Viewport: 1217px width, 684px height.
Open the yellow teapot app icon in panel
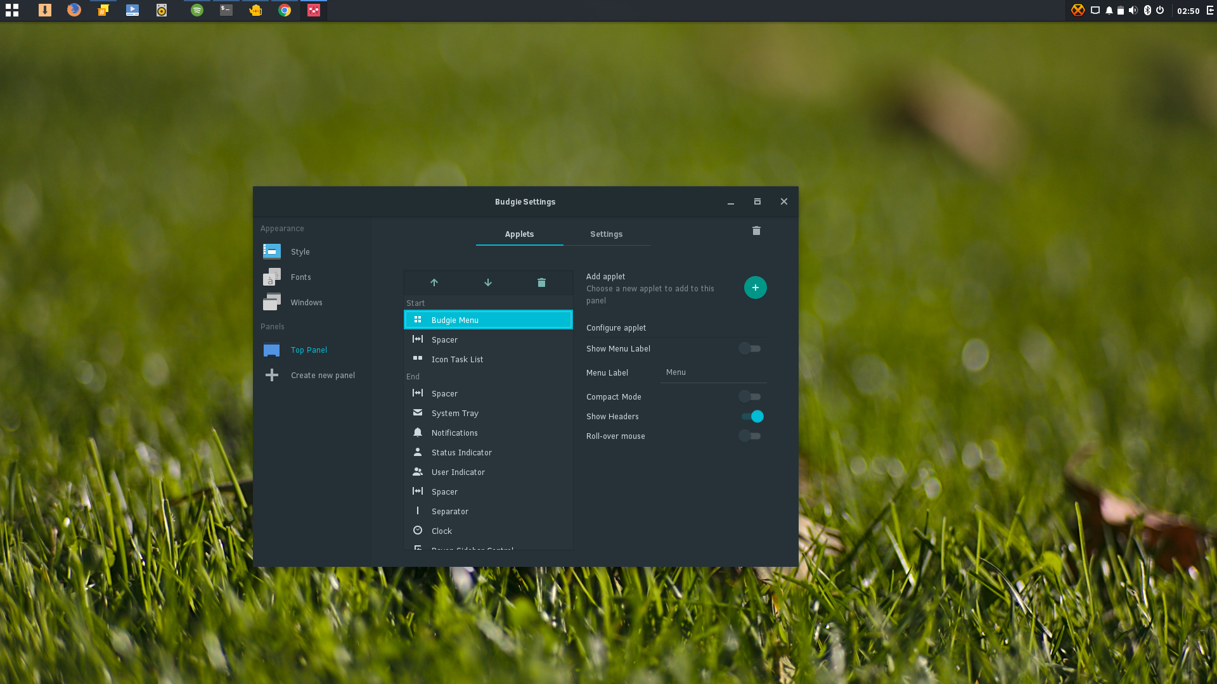pos(255,10)
